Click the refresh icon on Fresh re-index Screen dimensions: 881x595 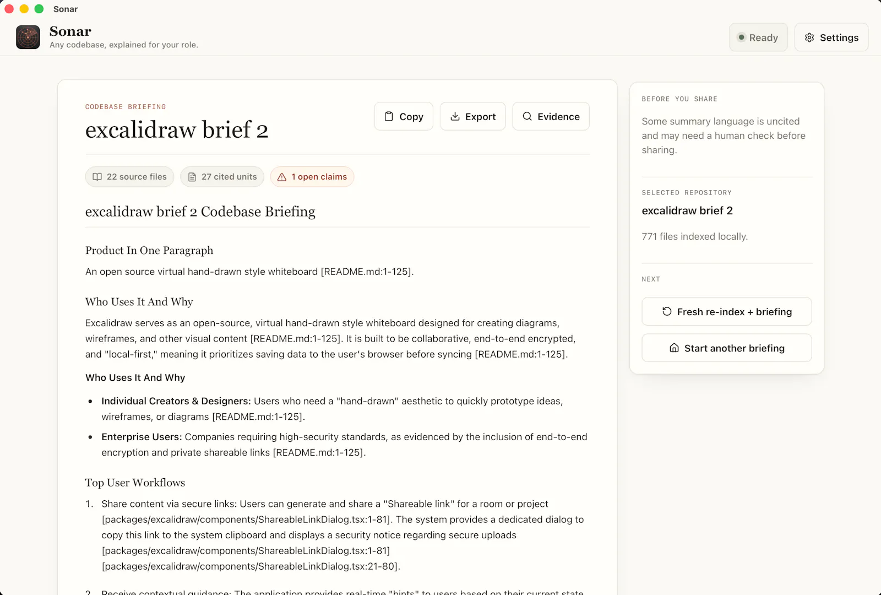click(667, 311)
